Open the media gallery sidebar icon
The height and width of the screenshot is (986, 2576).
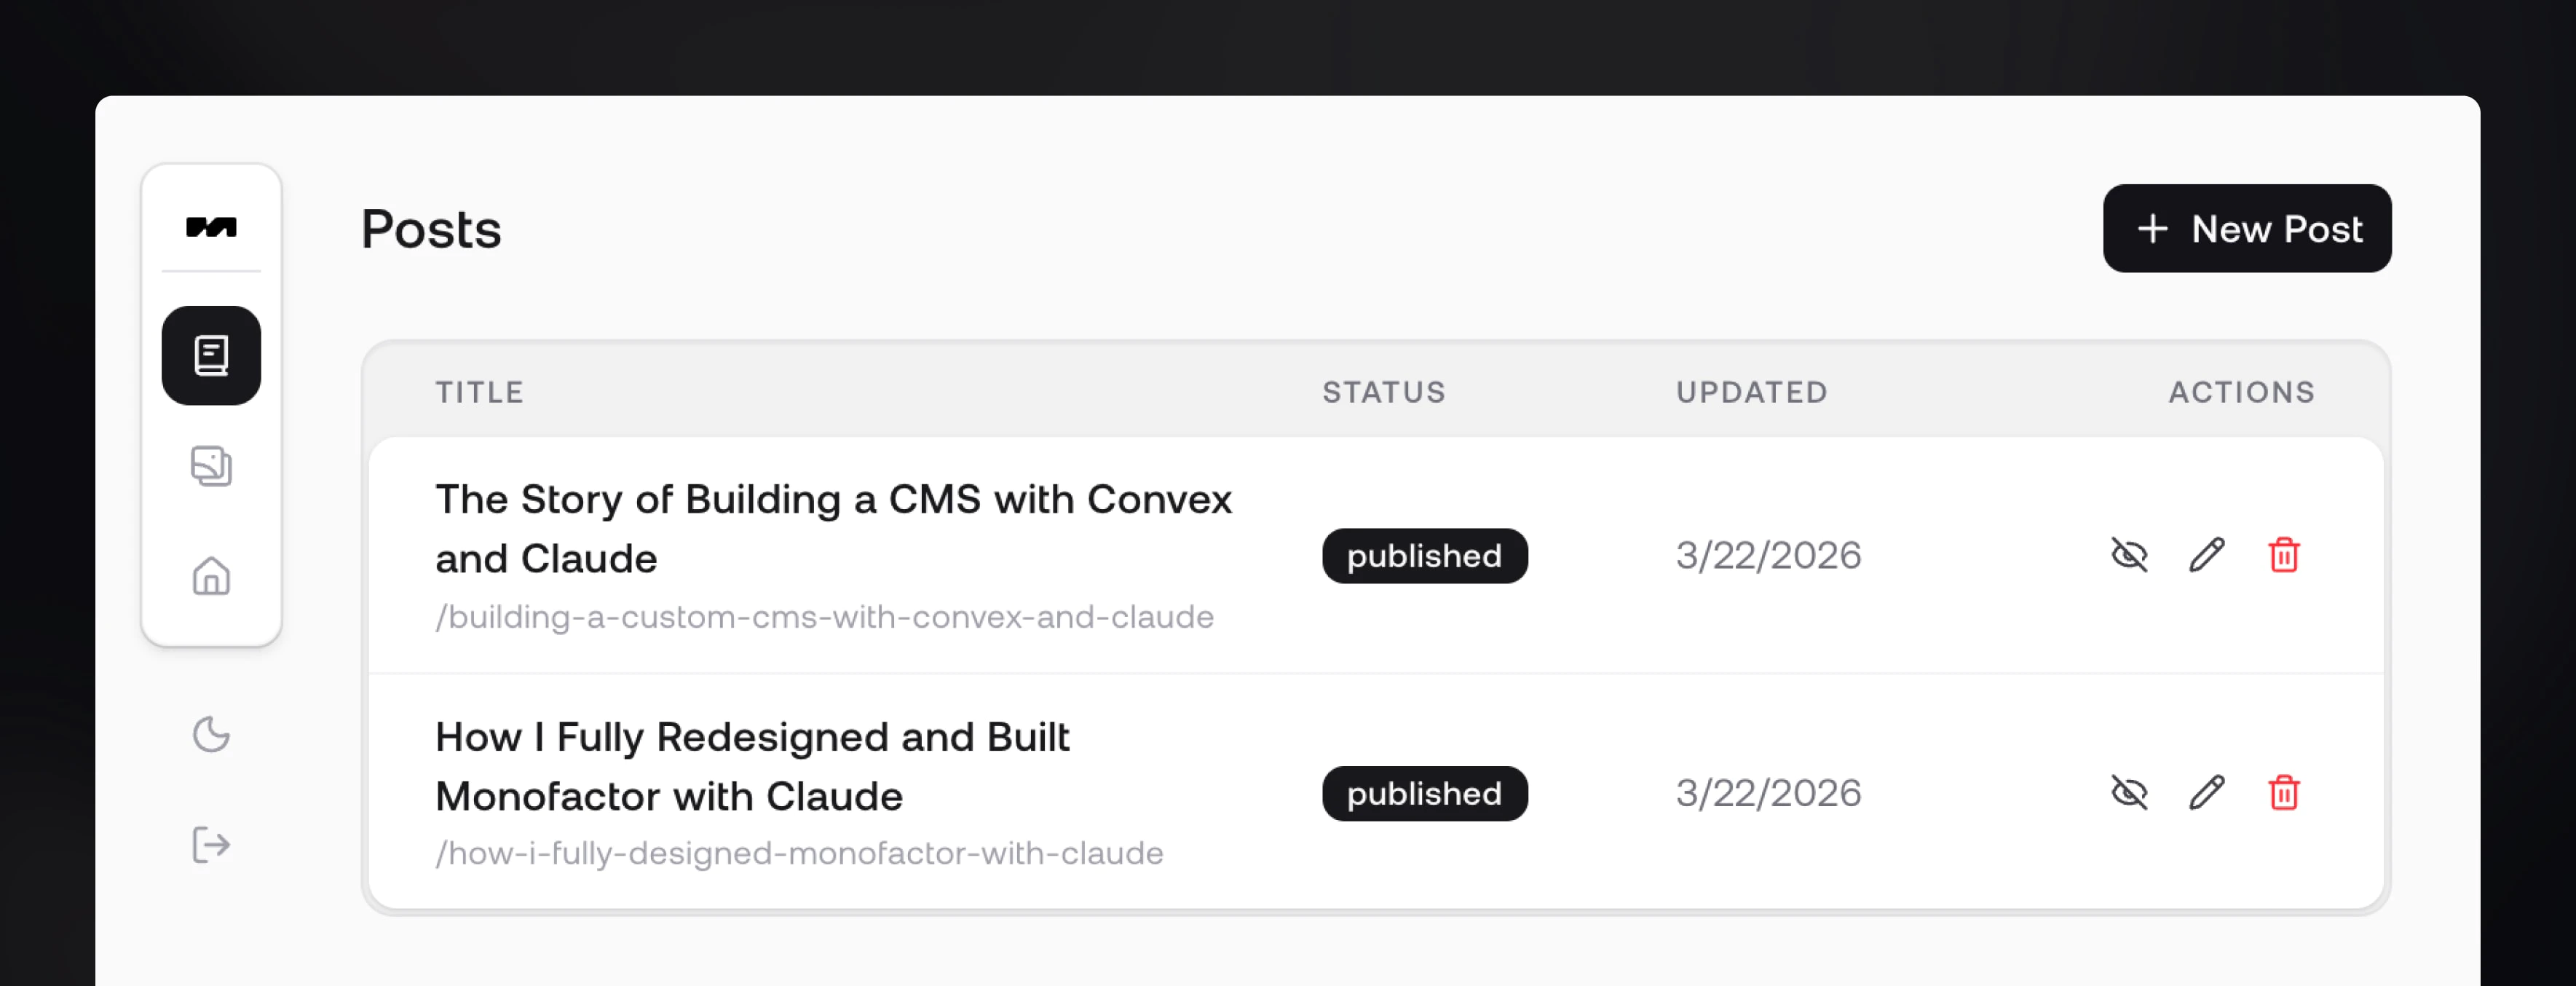point(211,466)
